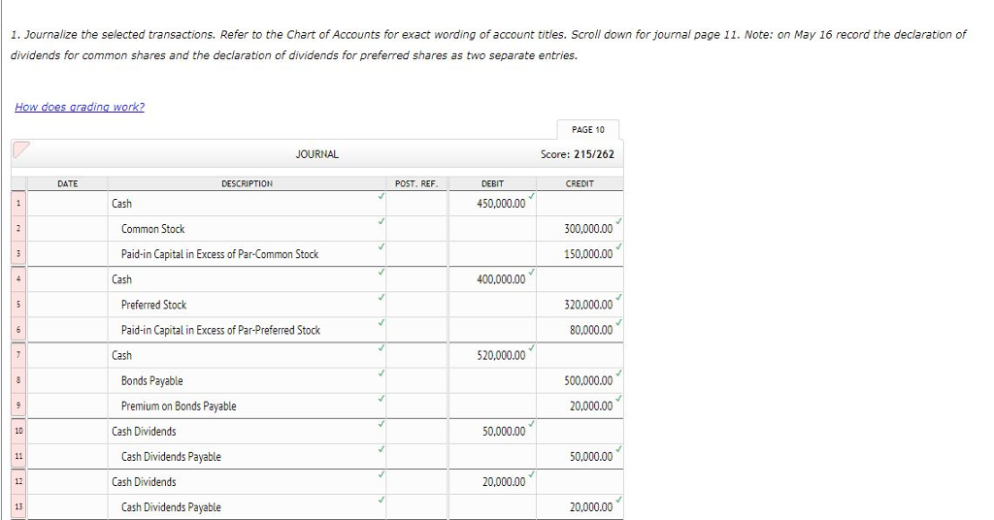Open the 'How does grading work?' link
This screenshot has width=994, height=520.
tap(80, 107)
